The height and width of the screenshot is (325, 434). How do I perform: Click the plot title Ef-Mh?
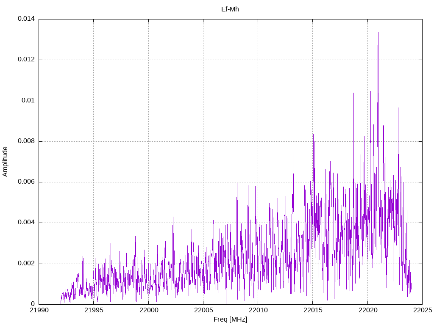[230, 9]
